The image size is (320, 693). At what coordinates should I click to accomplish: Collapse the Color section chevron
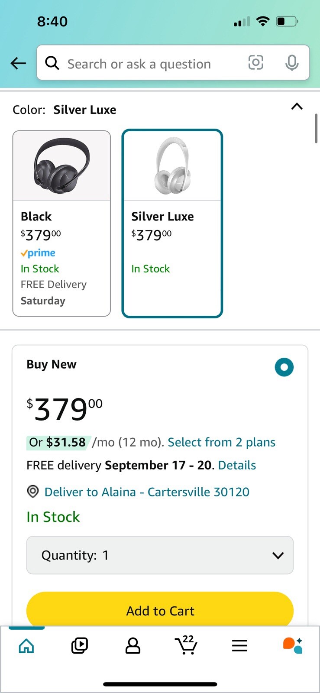click(297, 107)
